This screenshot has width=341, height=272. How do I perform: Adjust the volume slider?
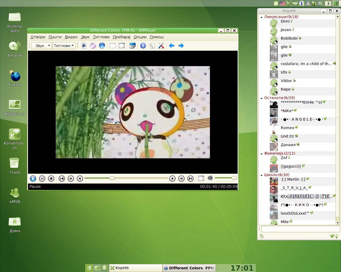tap(226, 178)
